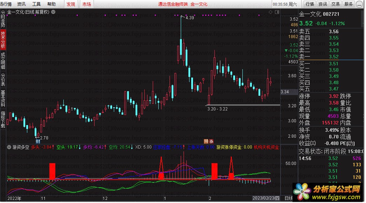Click the 最低 value 3.46

[334, 109]
